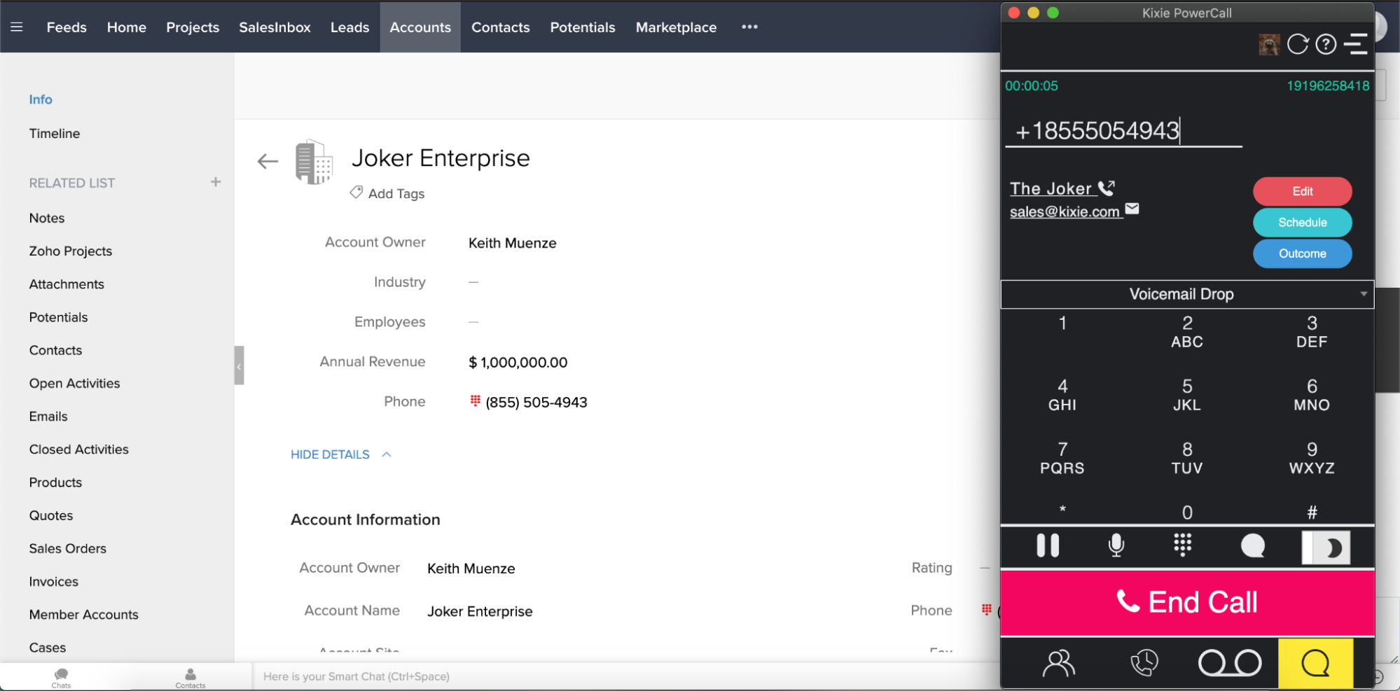Screen dimensions: 1400x691
Task: Open The Joker contact link
Action: pos(1051,188)
